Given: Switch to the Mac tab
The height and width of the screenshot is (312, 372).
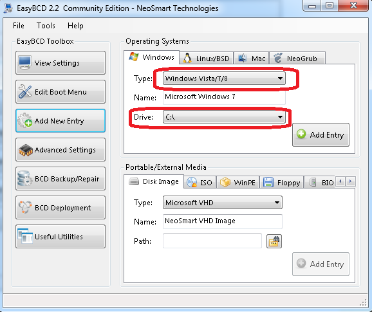Looking at the screenshot, I should point(252,58).
